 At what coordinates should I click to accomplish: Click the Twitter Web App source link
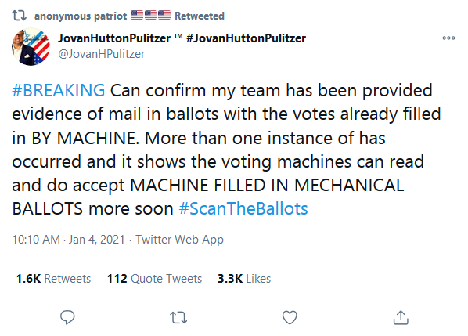tap(180, 240)
